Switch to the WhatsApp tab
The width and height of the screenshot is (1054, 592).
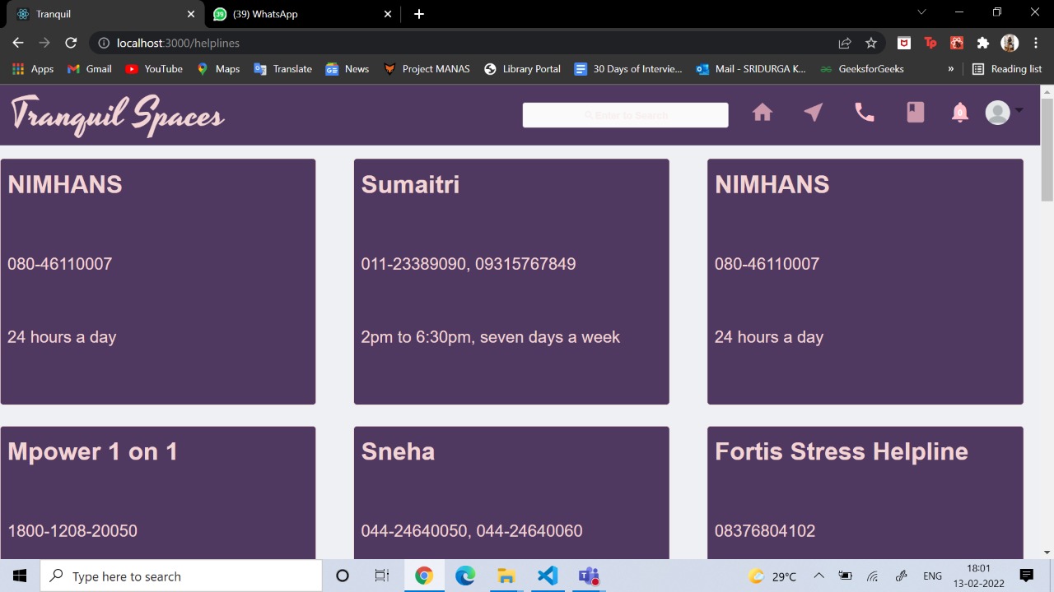coord(302,14)
